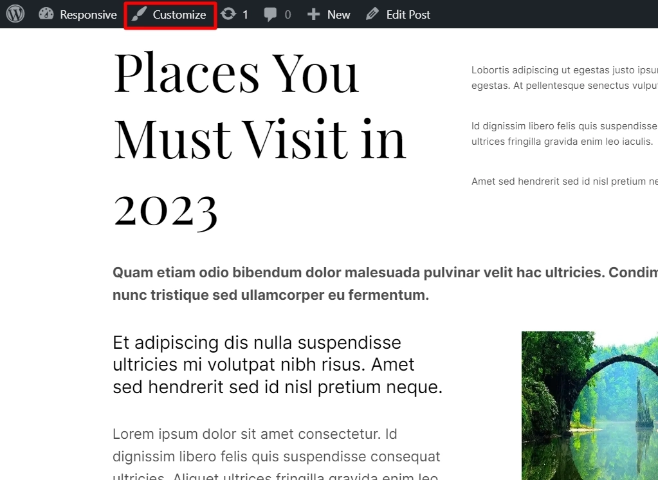Click the WordPress logo icon
The height and width of the screenshot is (480, 658).
(x=15, y=14)
